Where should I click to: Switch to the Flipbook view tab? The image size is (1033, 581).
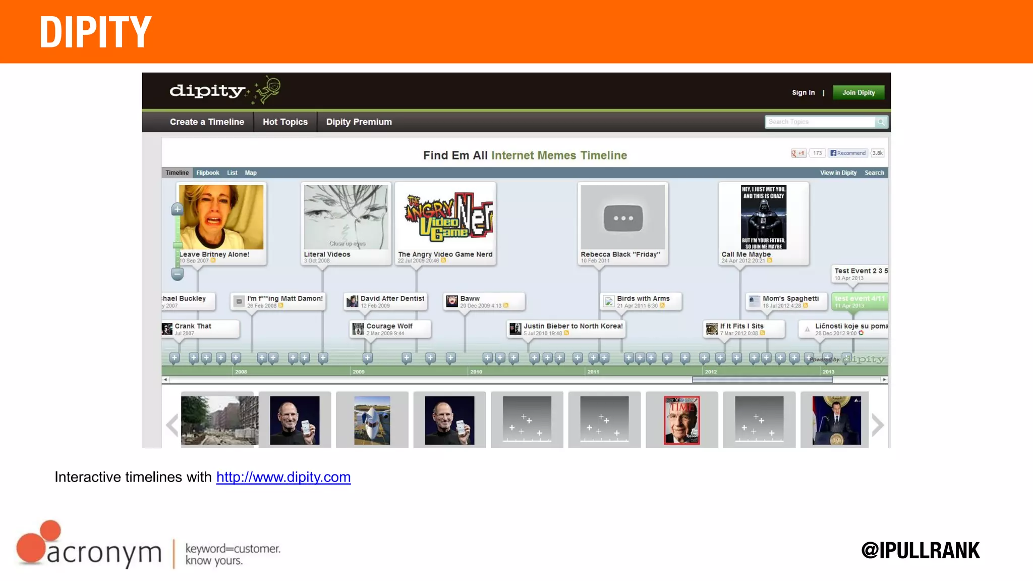[x=208, y=173]
